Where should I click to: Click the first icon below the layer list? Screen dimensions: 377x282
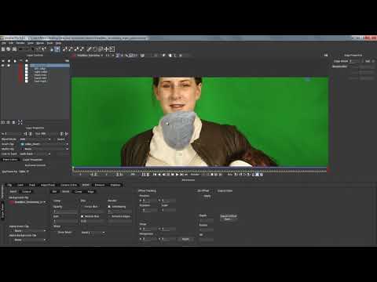pos(3,122)
